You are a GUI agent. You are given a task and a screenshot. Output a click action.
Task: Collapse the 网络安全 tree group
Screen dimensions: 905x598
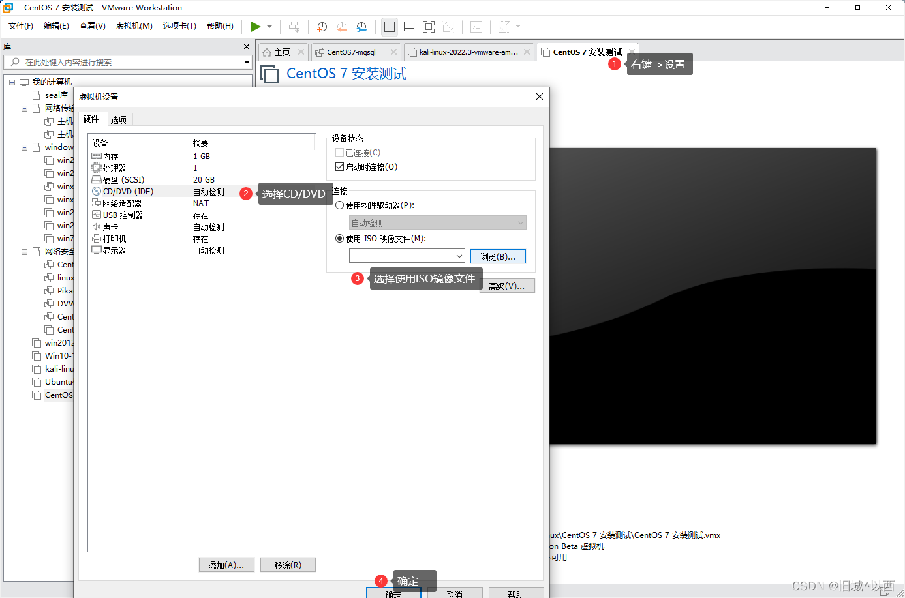tap(24, 251)
